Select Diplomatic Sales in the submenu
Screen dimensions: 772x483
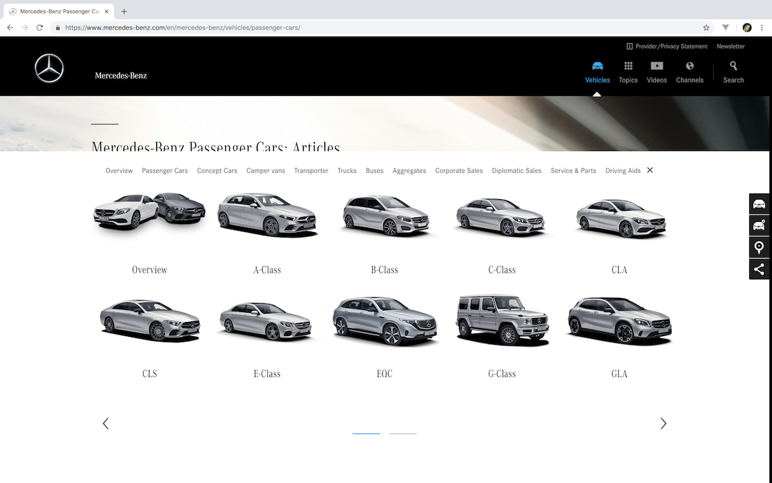coord(517,170)
